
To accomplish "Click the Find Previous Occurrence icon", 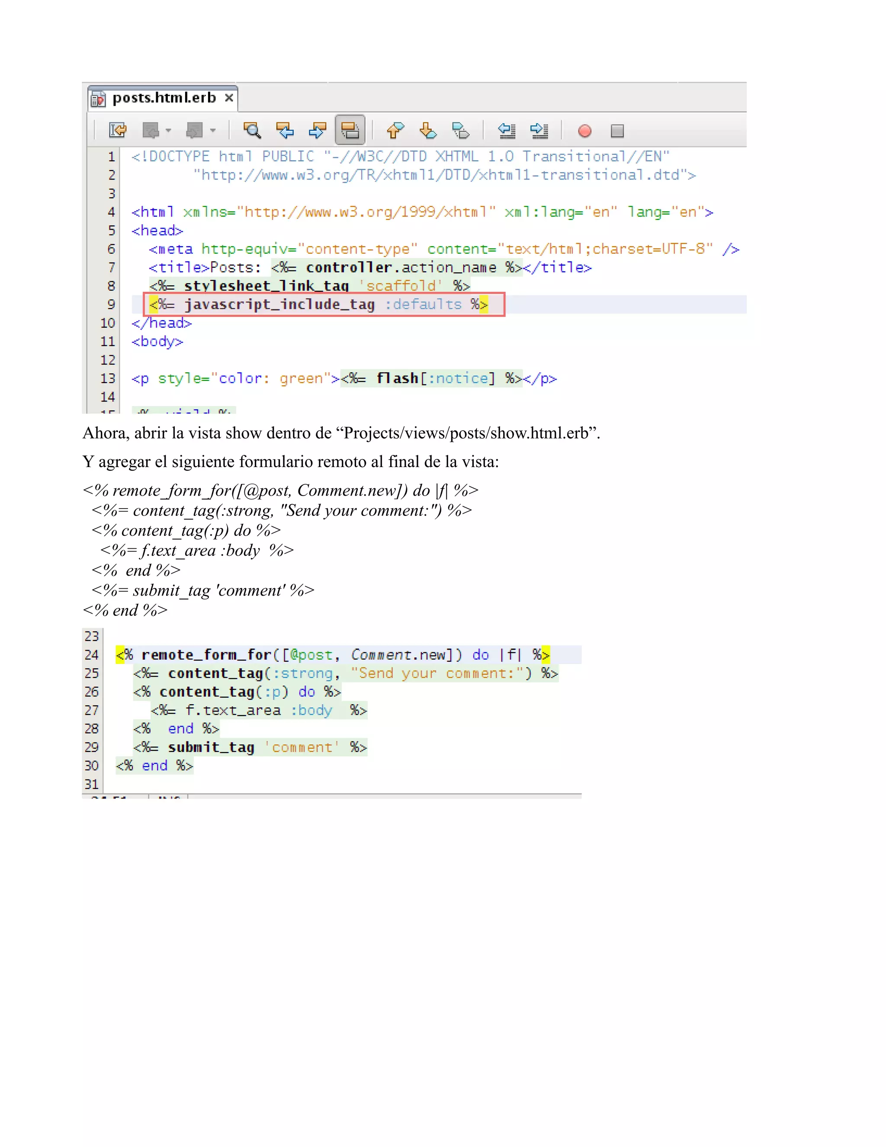I will (x=285, y=130).
